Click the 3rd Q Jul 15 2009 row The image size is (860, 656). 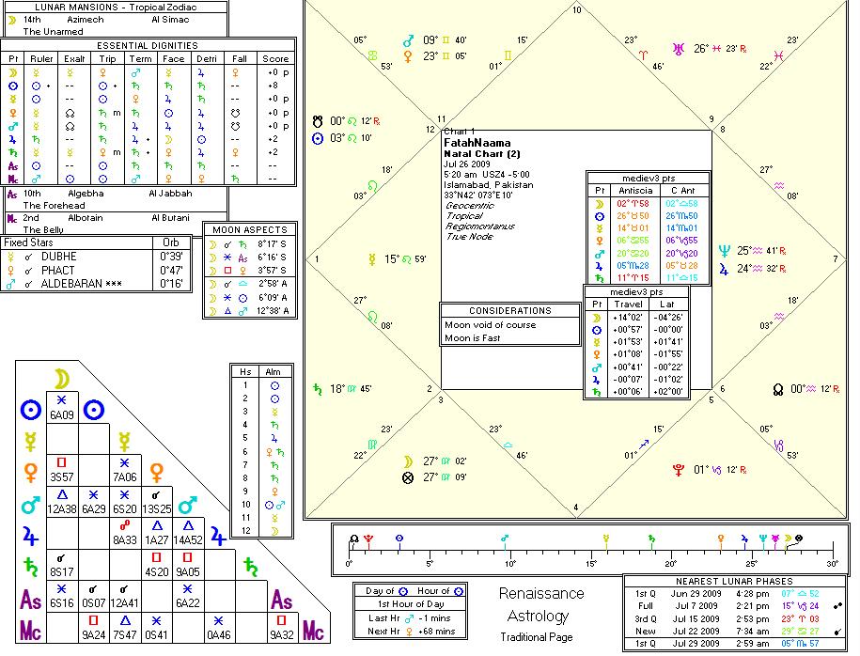click(x=733, y=618)
